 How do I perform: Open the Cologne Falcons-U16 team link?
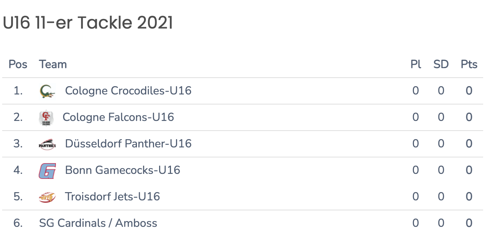point(118,117)
